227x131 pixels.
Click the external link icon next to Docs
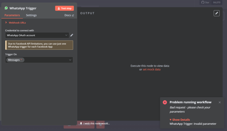pyautogui.click(x=73, y=15)
